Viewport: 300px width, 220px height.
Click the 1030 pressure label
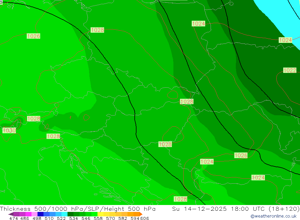(9, 130)
